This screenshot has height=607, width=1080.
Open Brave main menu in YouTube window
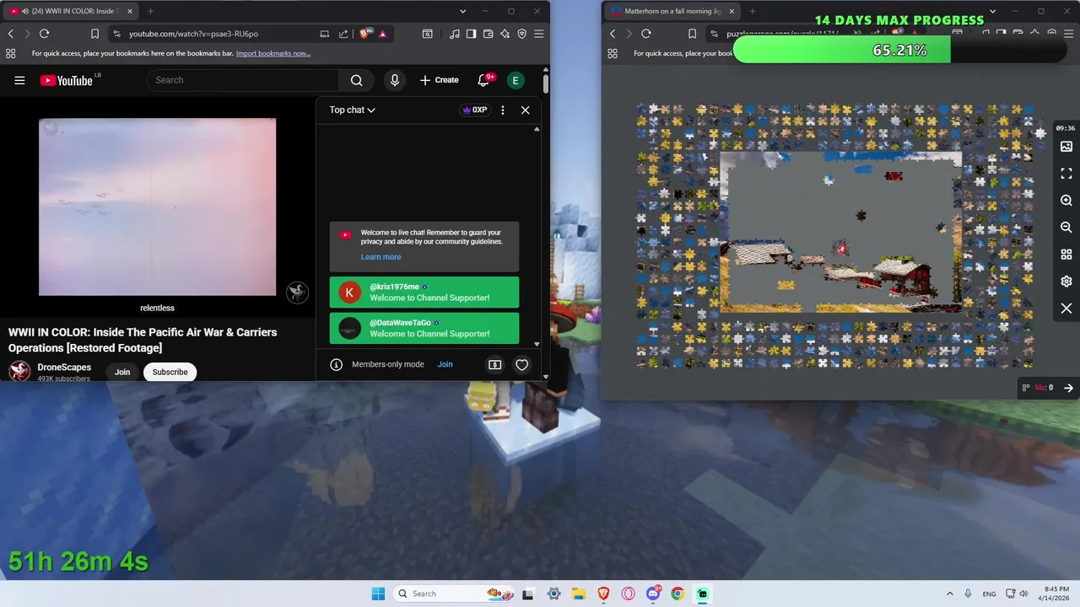point(539,34)
